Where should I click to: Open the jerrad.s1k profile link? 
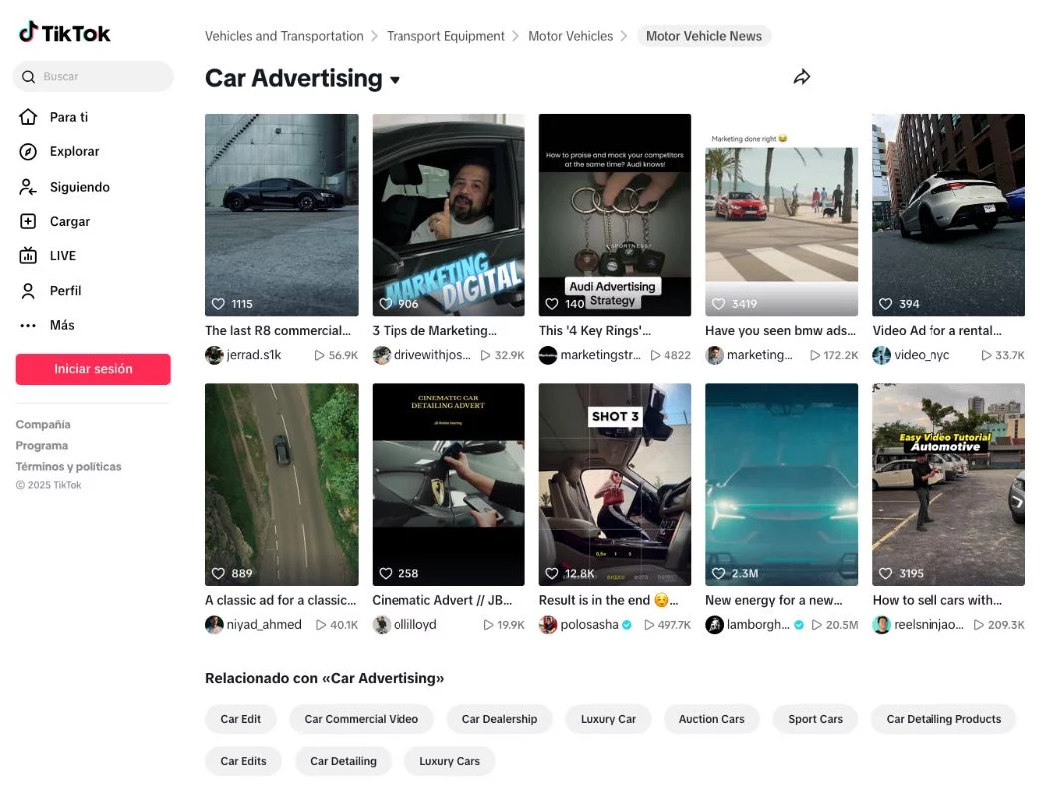pos(254,355)
